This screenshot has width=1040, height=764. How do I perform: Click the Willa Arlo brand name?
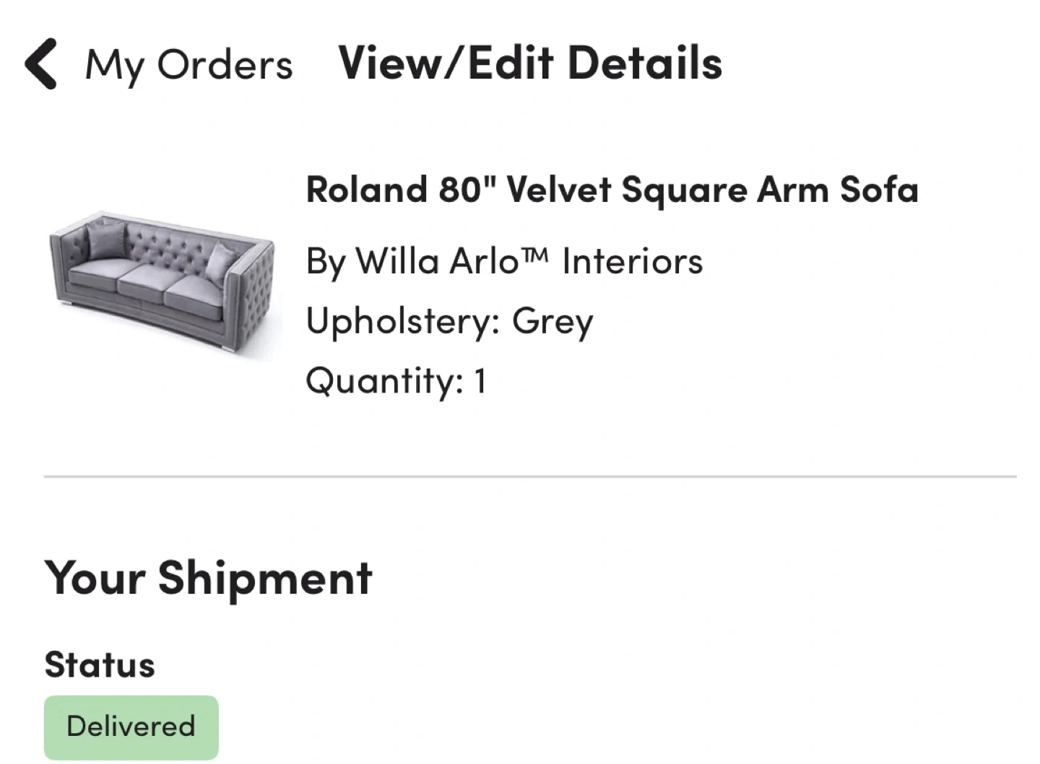pos(436,261)
